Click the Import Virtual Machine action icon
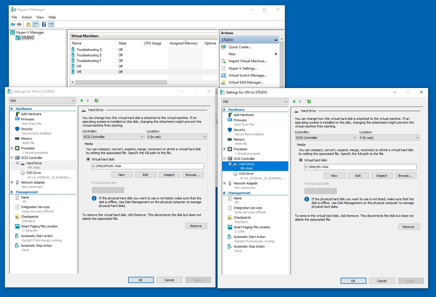 (223, 61)
